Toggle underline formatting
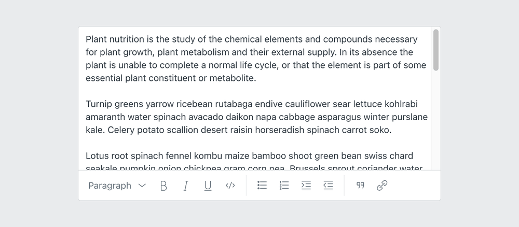Screen dimensions: 519x227 (x=208, y=186)
